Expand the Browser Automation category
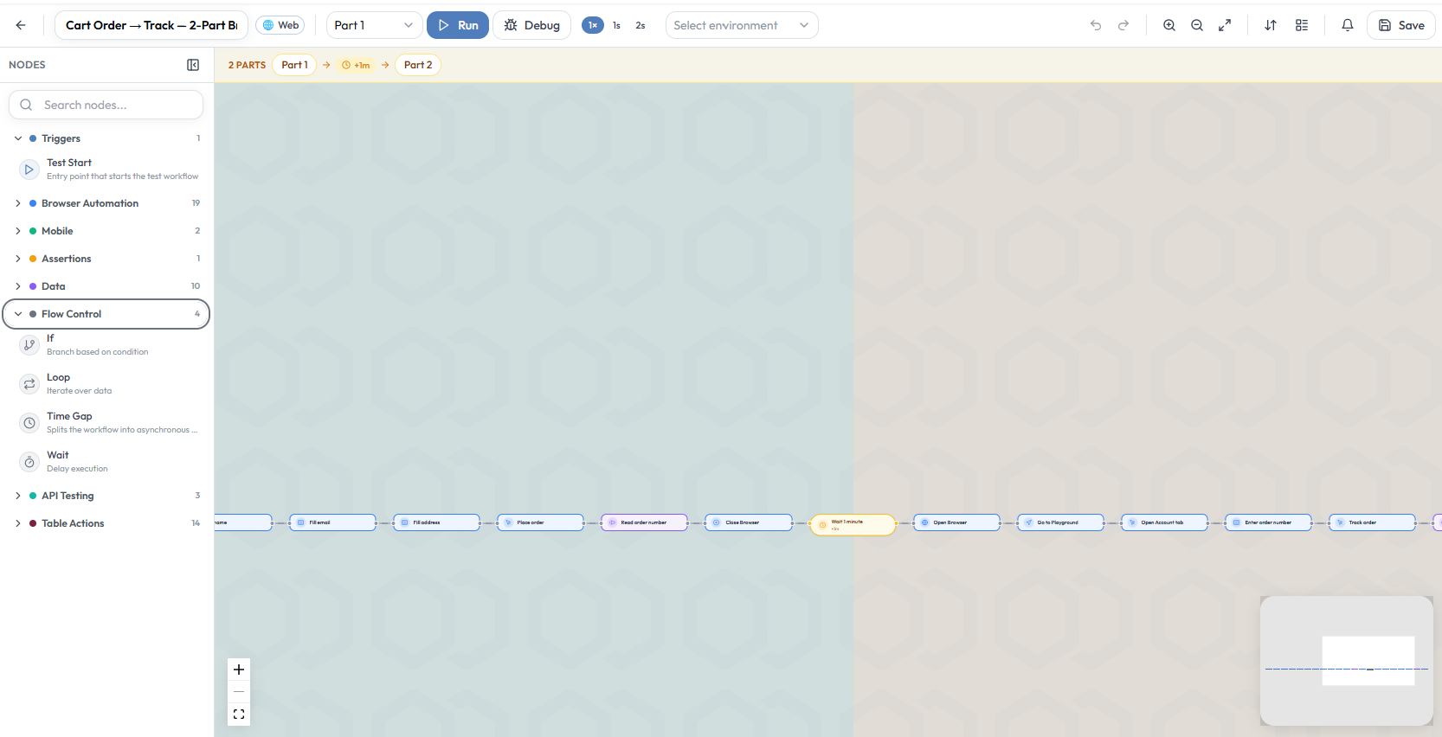1442x737 pixels. tap(107, 203)
